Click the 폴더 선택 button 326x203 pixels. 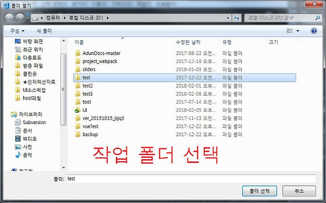click(x=259, y=191)
